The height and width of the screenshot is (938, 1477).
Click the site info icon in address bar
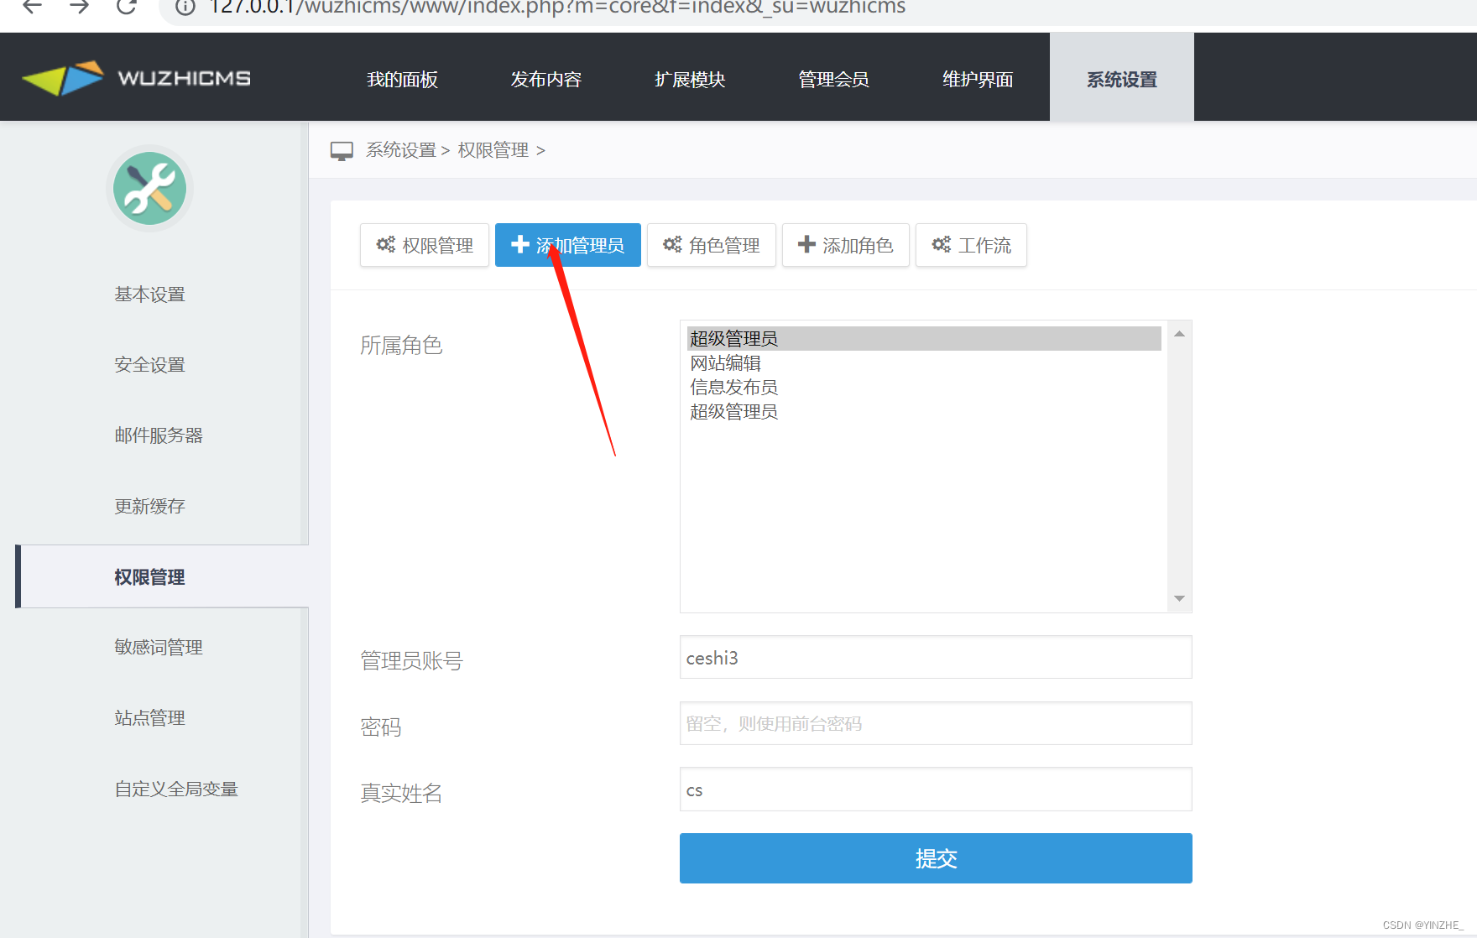point(185,7)
